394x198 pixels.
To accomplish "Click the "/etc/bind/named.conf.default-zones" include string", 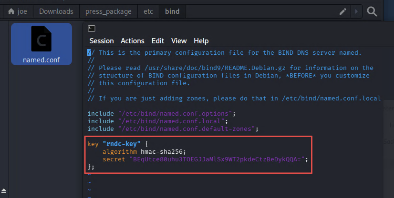I will coord(186,129).
